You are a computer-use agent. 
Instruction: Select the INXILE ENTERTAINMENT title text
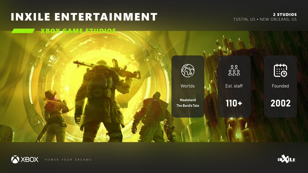pos(84,17)
